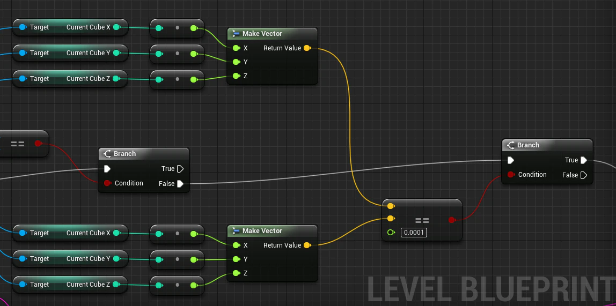
Task: Click teal input pin of top Z conversion node
Action: tap(159, 80)
